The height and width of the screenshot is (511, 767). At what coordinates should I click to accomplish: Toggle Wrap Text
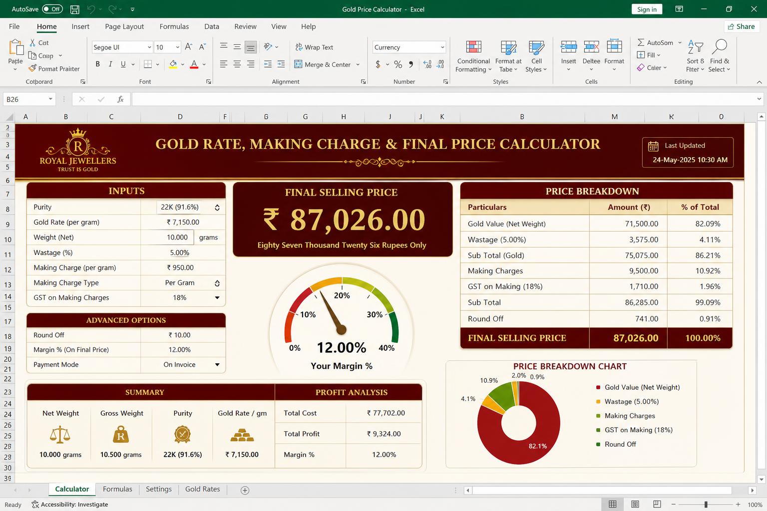point(314,47)
